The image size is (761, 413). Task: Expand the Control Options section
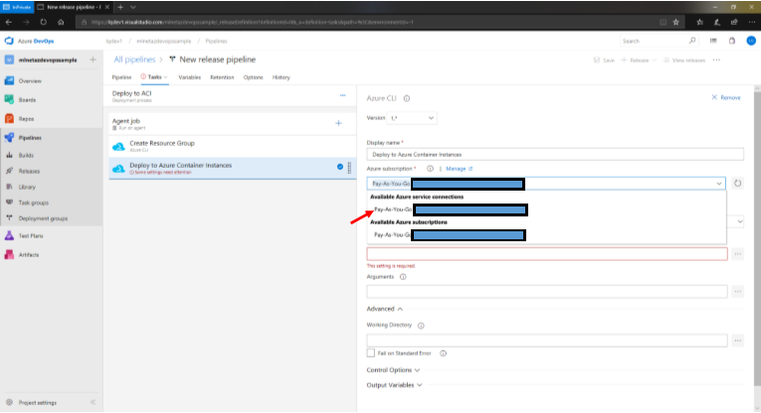394,369
